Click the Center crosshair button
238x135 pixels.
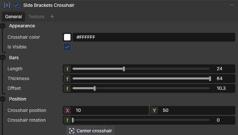(90, 131)
